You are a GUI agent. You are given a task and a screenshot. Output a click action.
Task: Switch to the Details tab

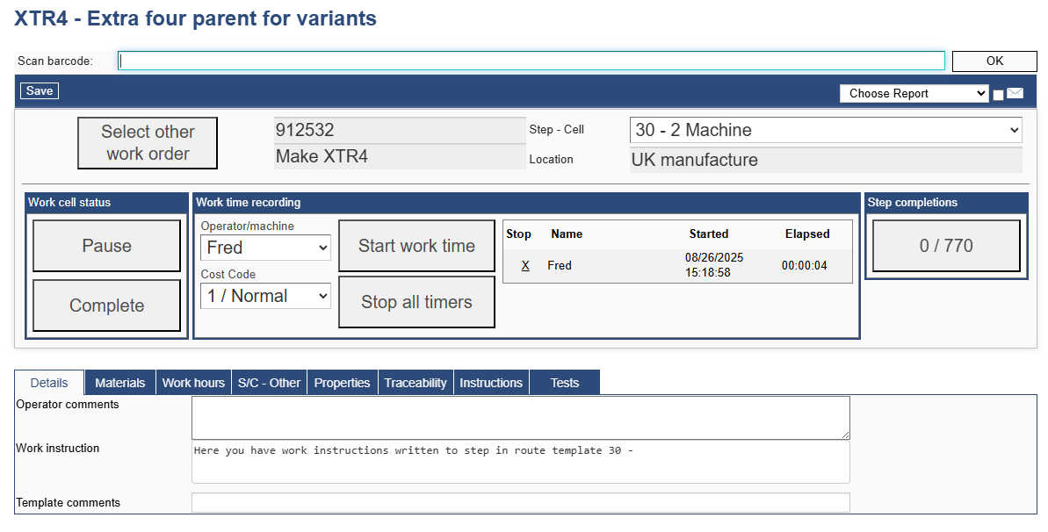pyautogui.click(x=49, y=383)
